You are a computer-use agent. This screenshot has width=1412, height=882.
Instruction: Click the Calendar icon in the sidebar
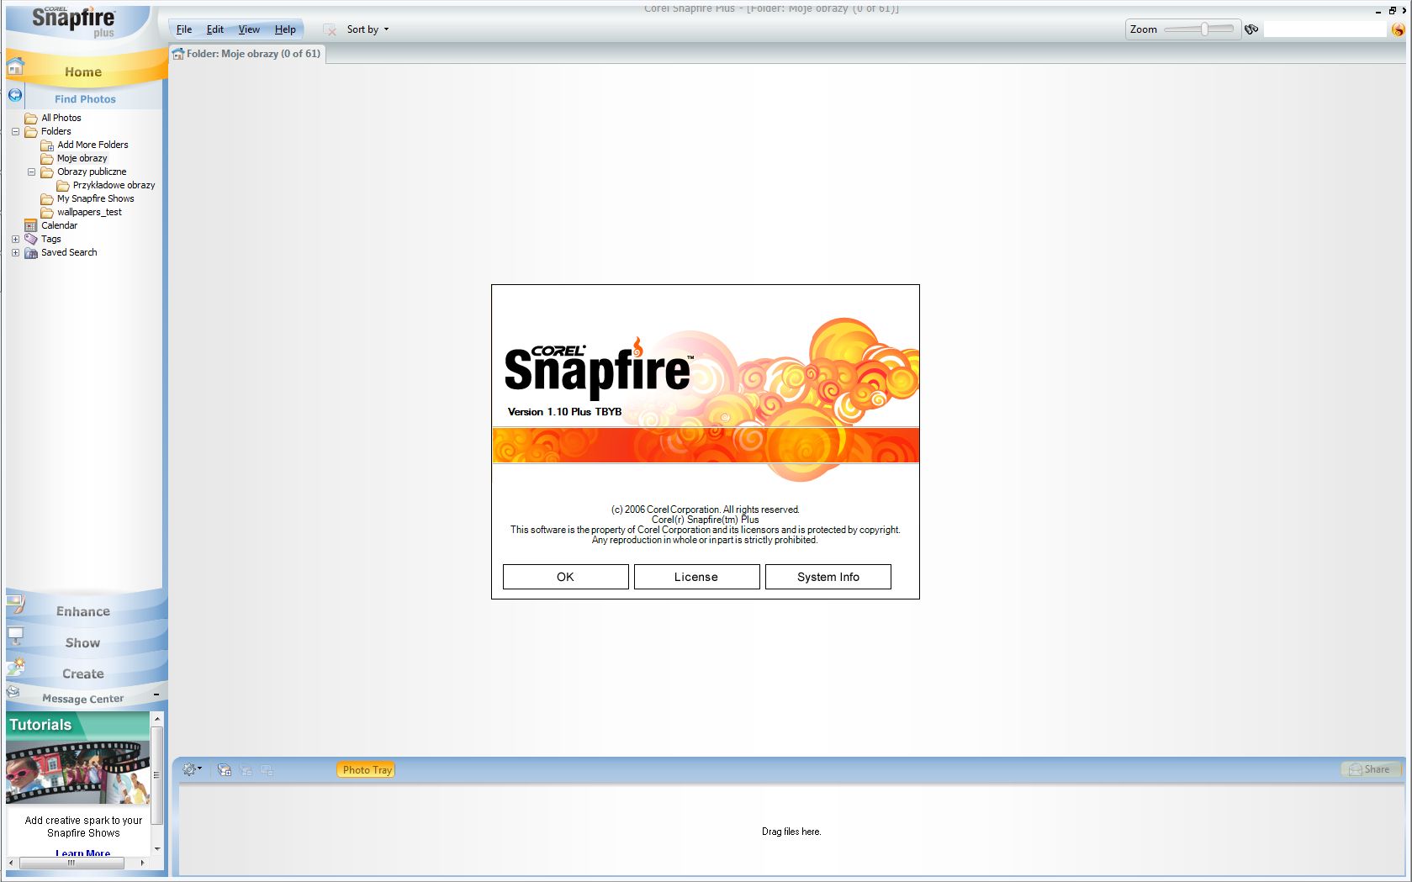tap(30, 225)
